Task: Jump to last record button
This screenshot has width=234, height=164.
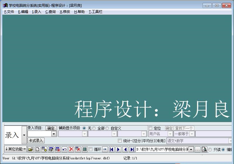Action: coord(132,149)
